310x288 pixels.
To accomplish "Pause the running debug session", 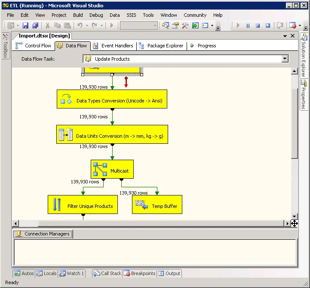I will coord(248,26).
